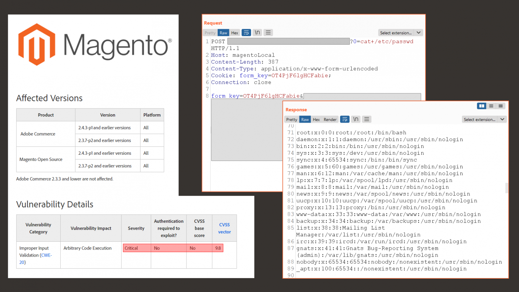Switch Response view to Render tab
This screenshot has height=292, width=519.
point(330,119)
